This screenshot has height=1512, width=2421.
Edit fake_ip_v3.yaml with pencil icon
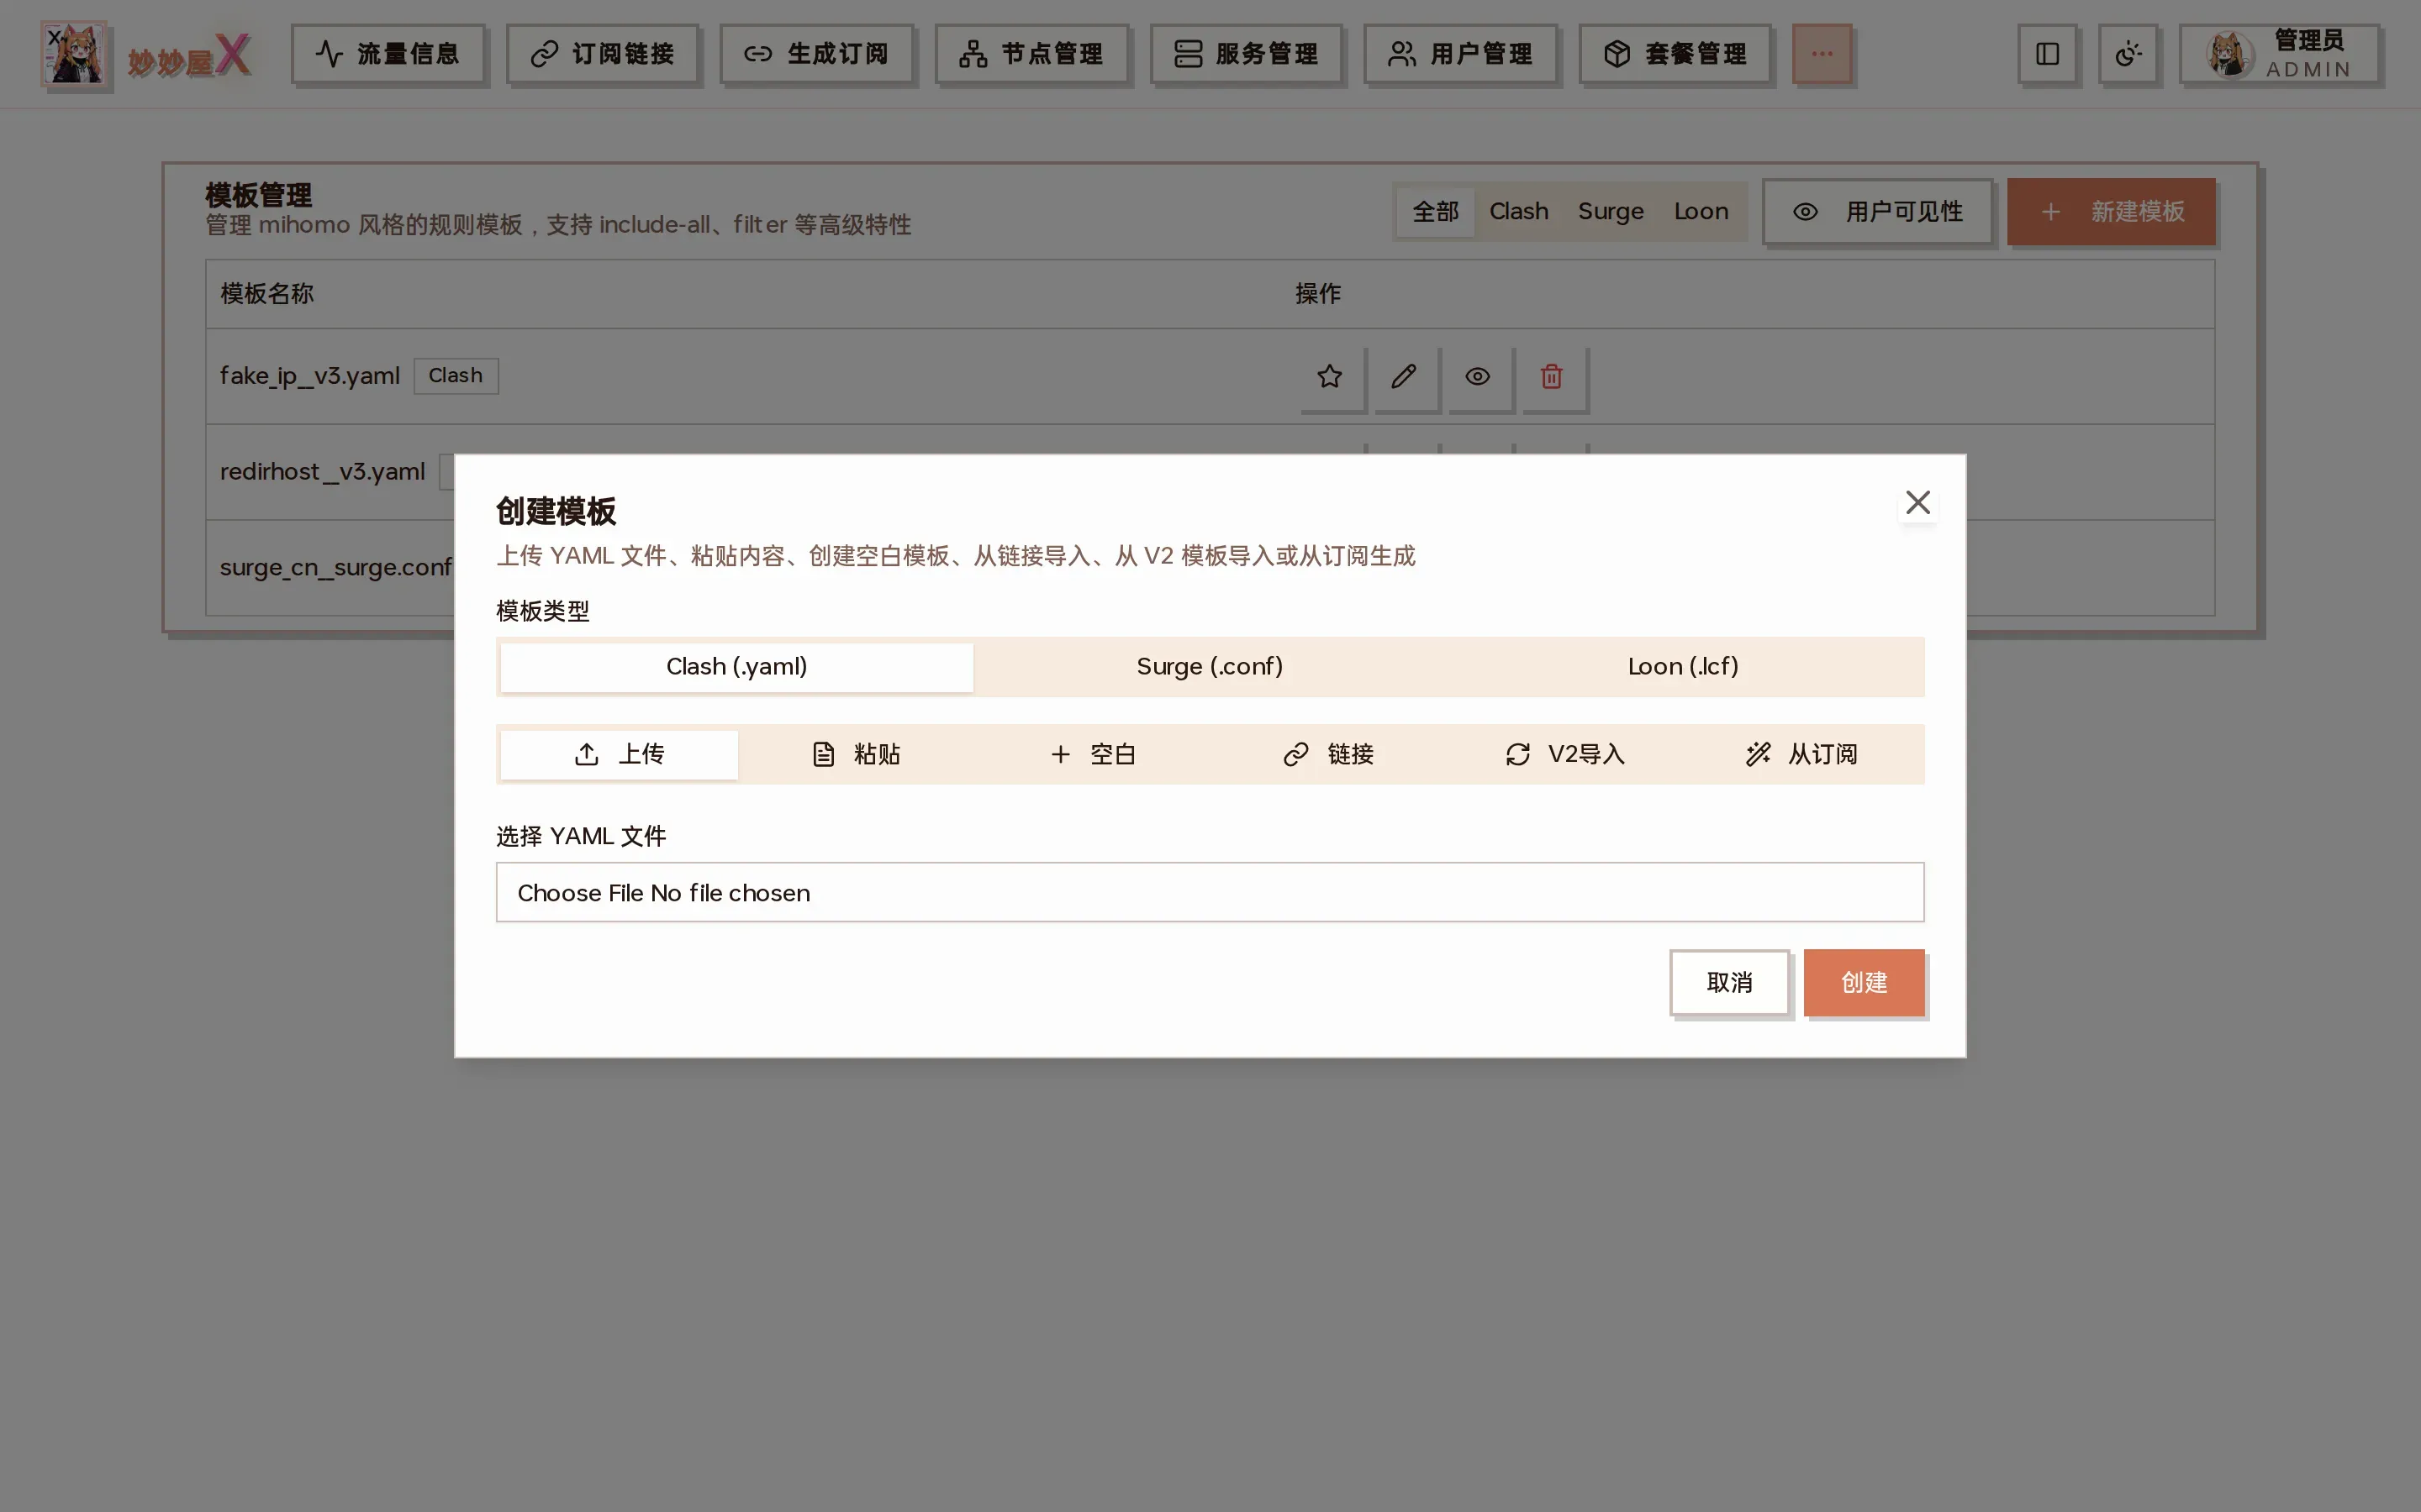tap(1404, 377)
